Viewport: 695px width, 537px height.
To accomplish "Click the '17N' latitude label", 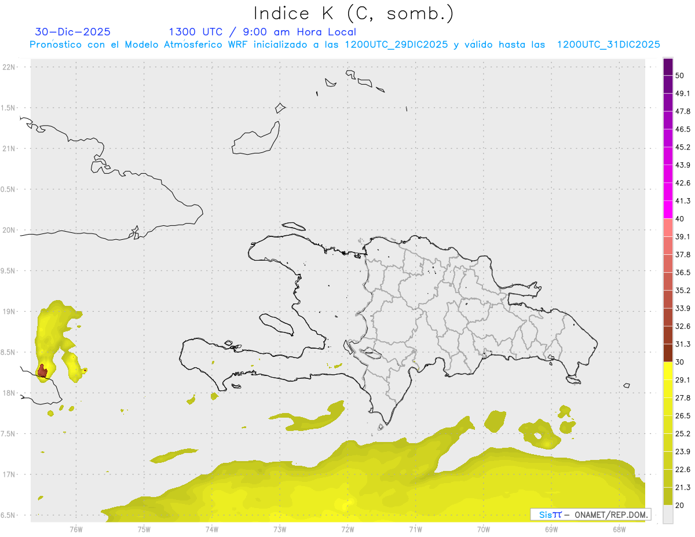I will 10,474.
